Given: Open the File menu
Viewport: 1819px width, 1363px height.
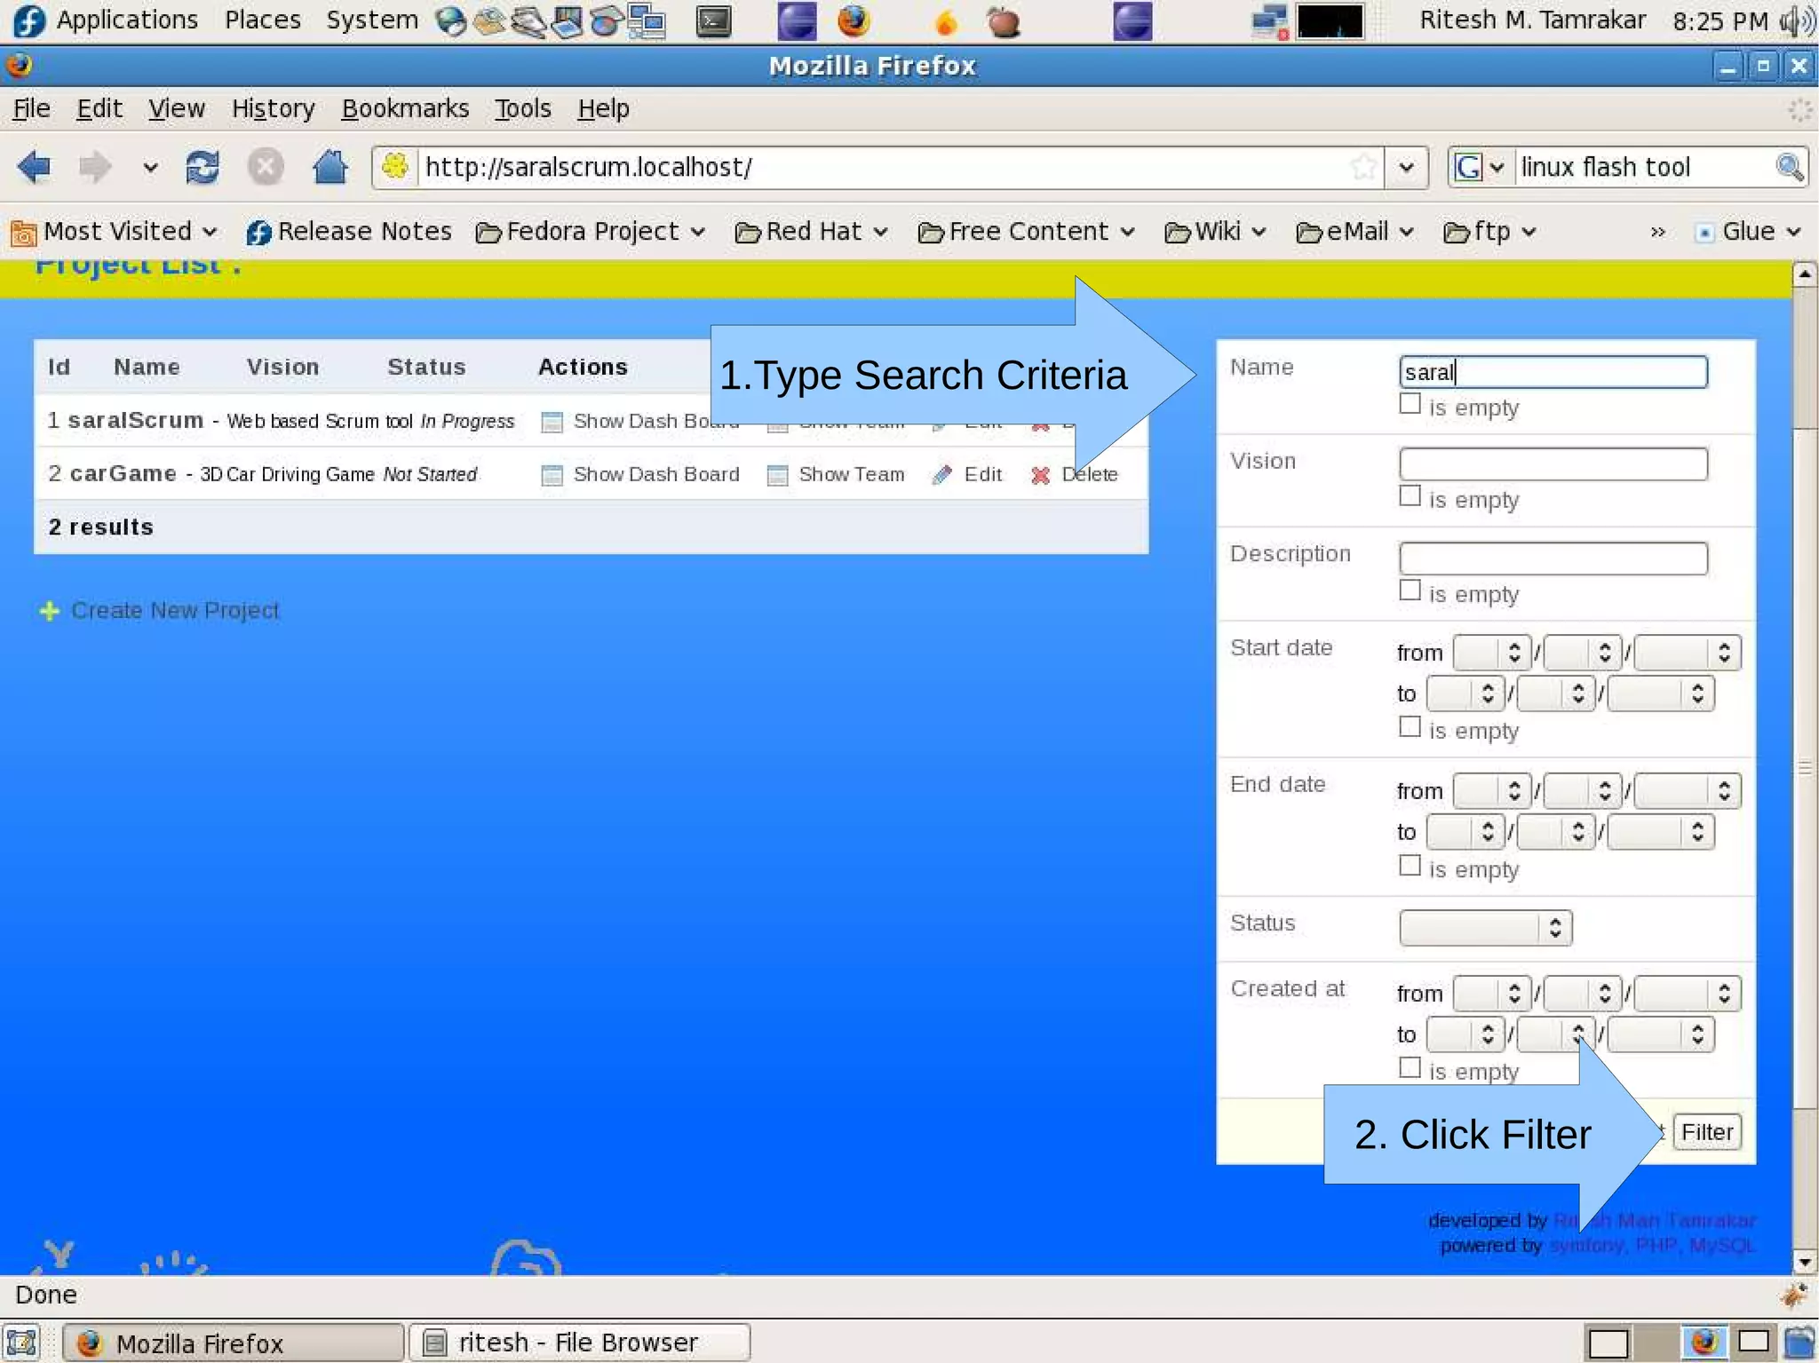Looking at the screenshot, I should click(x=31, y=108).
